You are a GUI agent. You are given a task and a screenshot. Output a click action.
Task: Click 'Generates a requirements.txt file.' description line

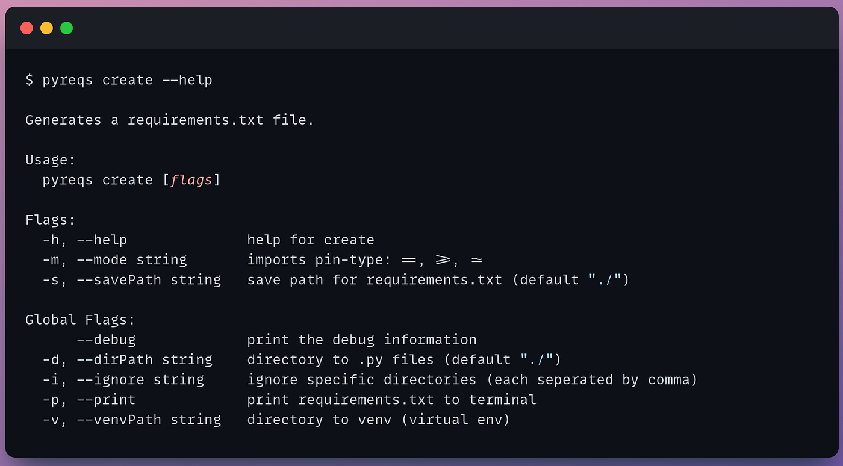[169, 120]
